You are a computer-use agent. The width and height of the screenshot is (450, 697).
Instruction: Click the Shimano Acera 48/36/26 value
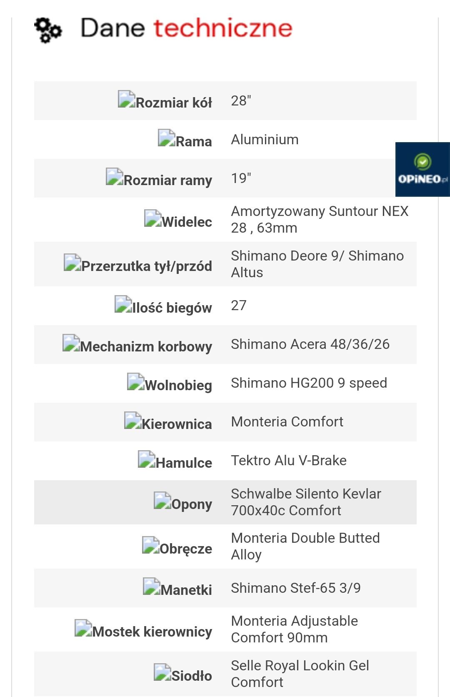tap(310, 344)
